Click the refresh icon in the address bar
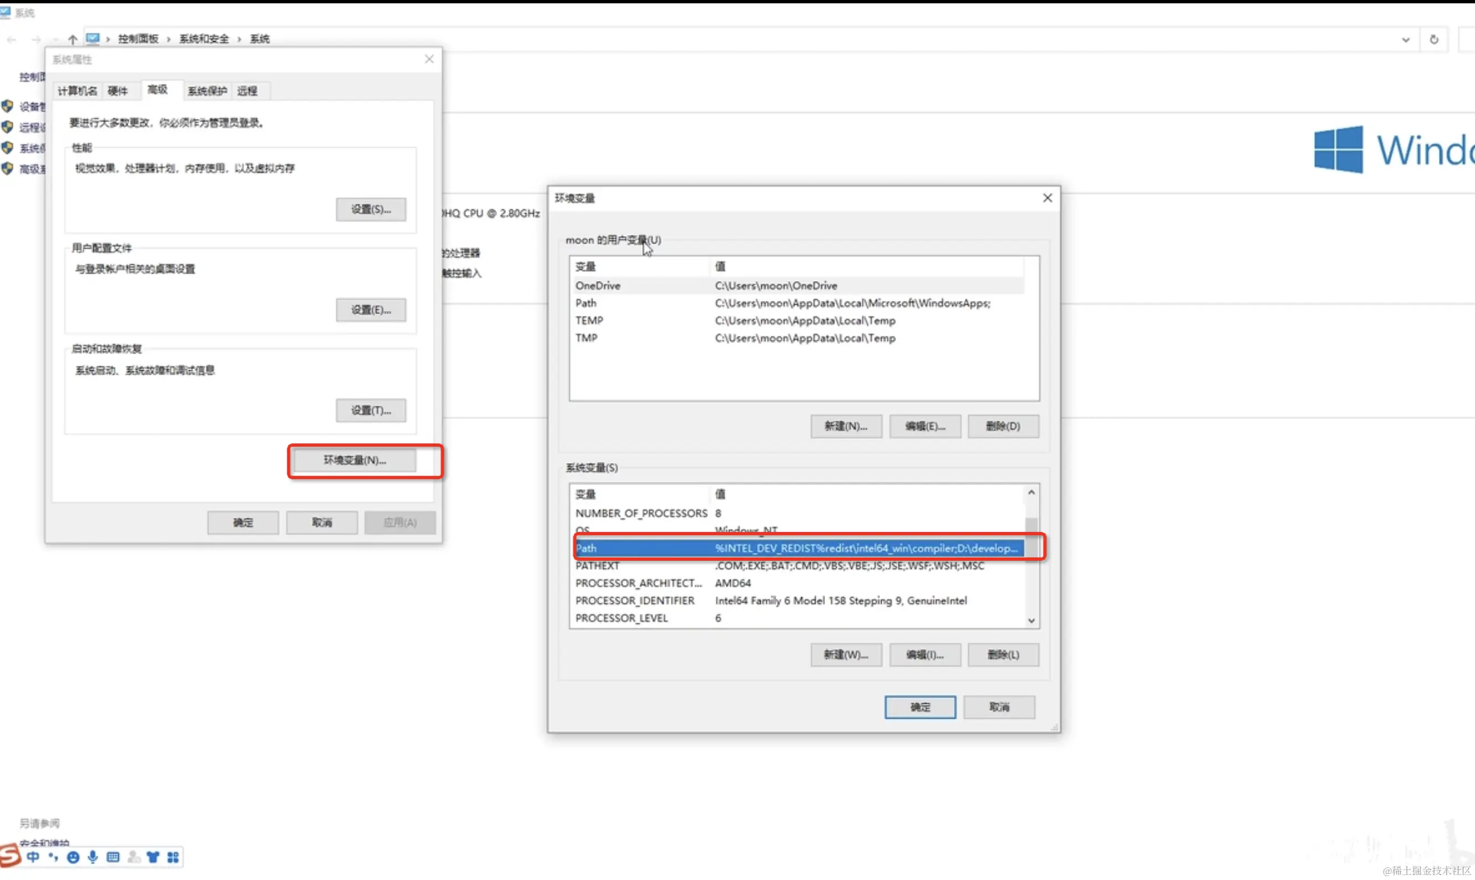The width and height of the screenshot is (1475, 880). coord(1433,40)
